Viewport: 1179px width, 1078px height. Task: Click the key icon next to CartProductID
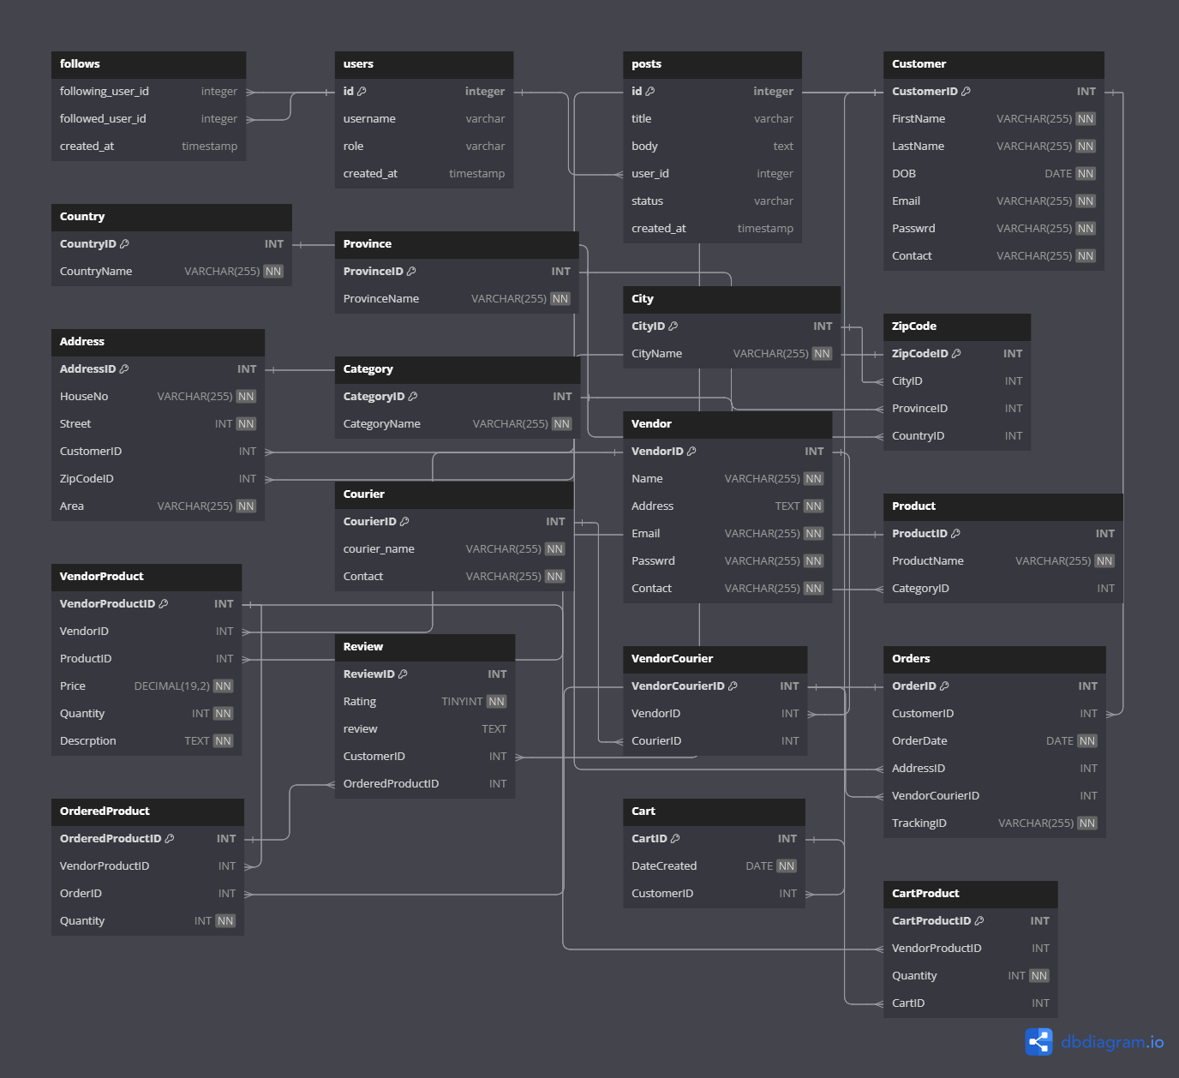(x=979, y=921)
